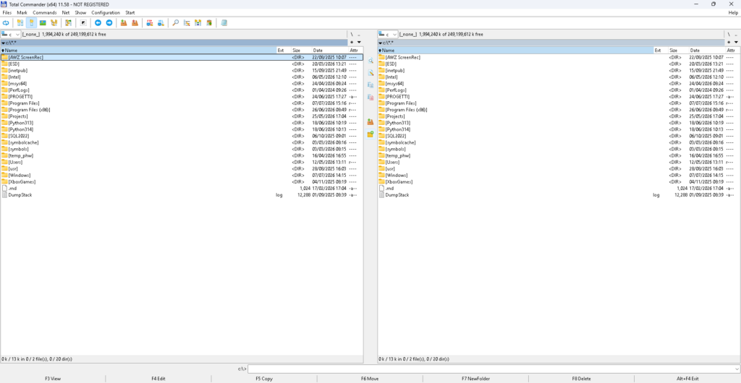This screenshot has width=741, height=383.
Task: Open right panel directory history arrow
Action: 736,43
